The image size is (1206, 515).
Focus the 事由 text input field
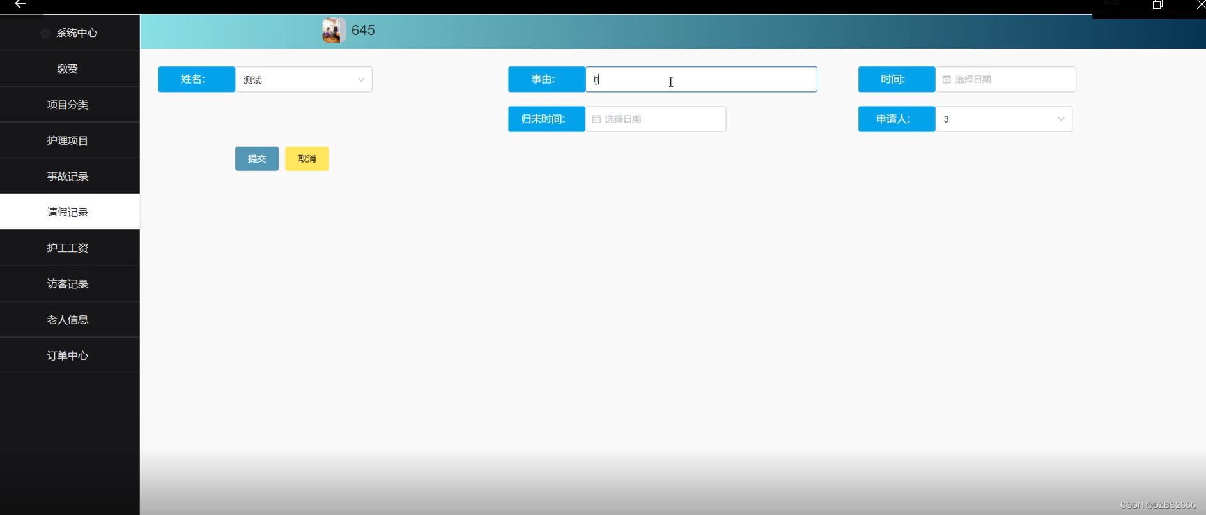(701, 80)
